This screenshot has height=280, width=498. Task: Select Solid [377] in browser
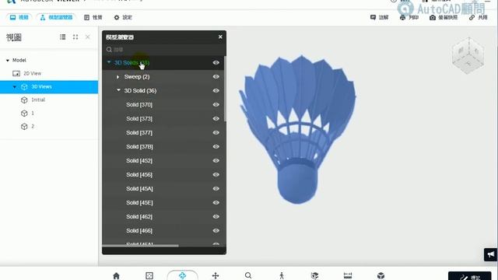(139, 132)
